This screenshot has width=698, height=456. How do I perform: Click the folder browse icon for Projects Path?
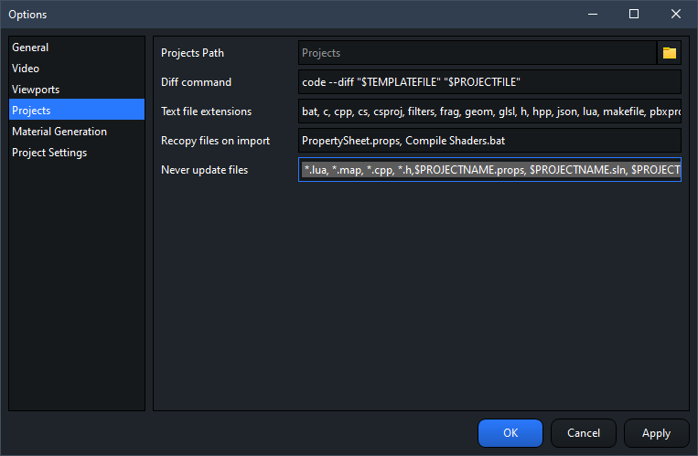[x=670, y=53]
